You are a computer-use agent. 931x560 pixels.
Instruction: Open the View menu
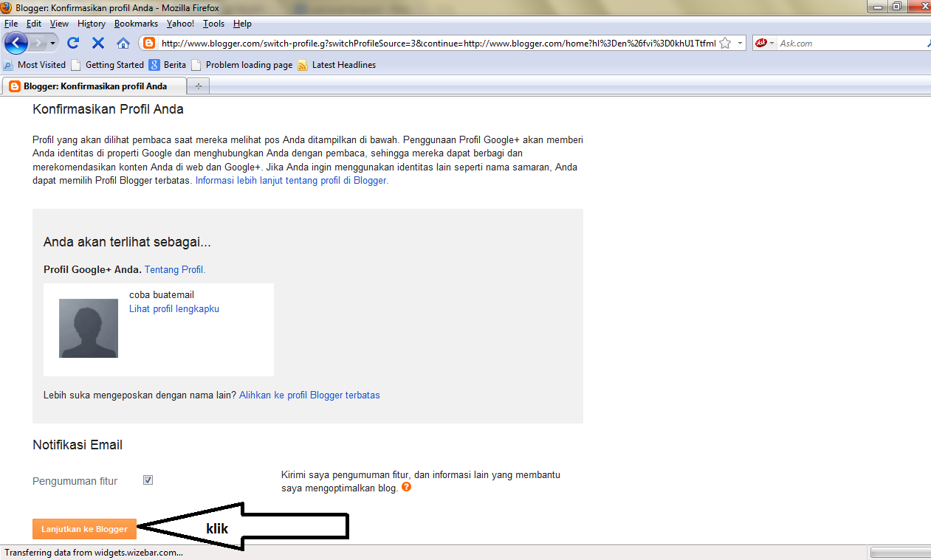pos(59,24)
